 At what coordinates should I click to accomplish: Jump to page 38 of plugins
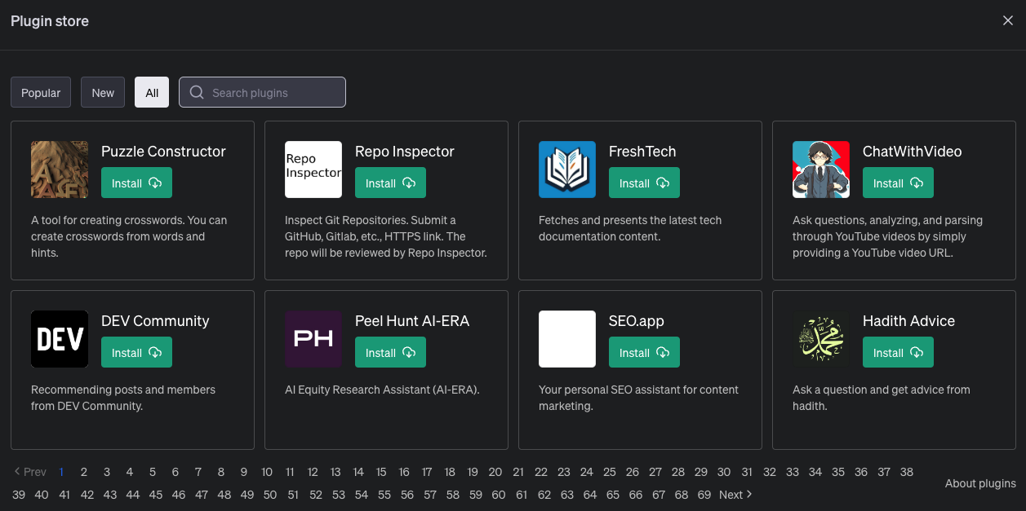[907, 472]
